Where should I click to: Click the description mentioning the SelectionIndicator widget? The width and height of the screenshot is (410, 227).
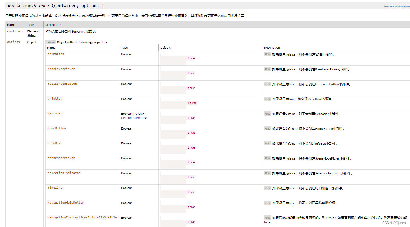pos(312,173)
